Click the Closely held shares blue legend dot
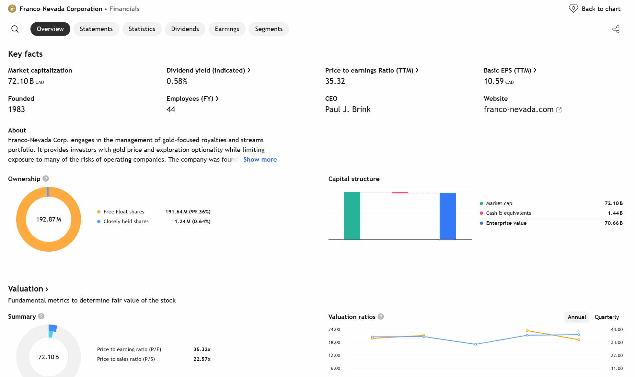The width and height of the screenshot is (635, 377). 99,222
